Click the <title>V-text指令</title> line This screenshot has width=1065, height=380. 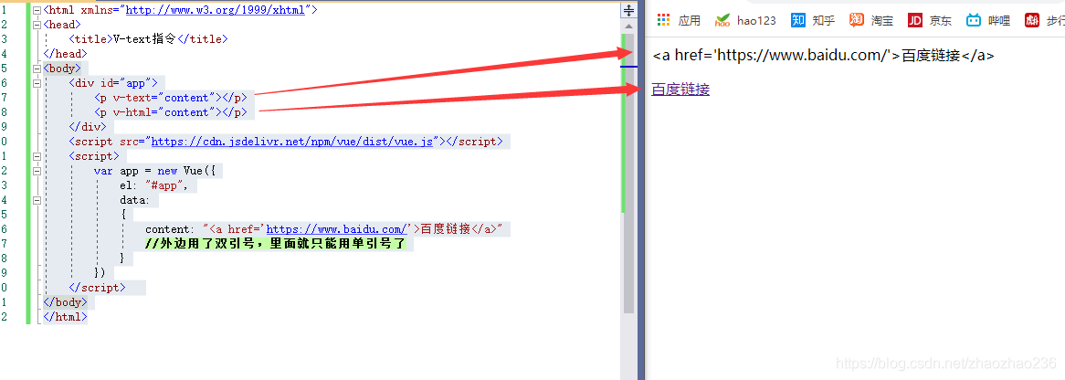tap(149, 39)
